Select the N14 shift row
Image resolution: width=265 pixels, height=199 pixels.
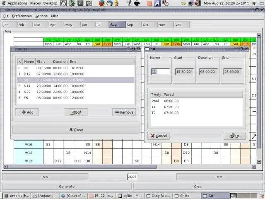76,86
